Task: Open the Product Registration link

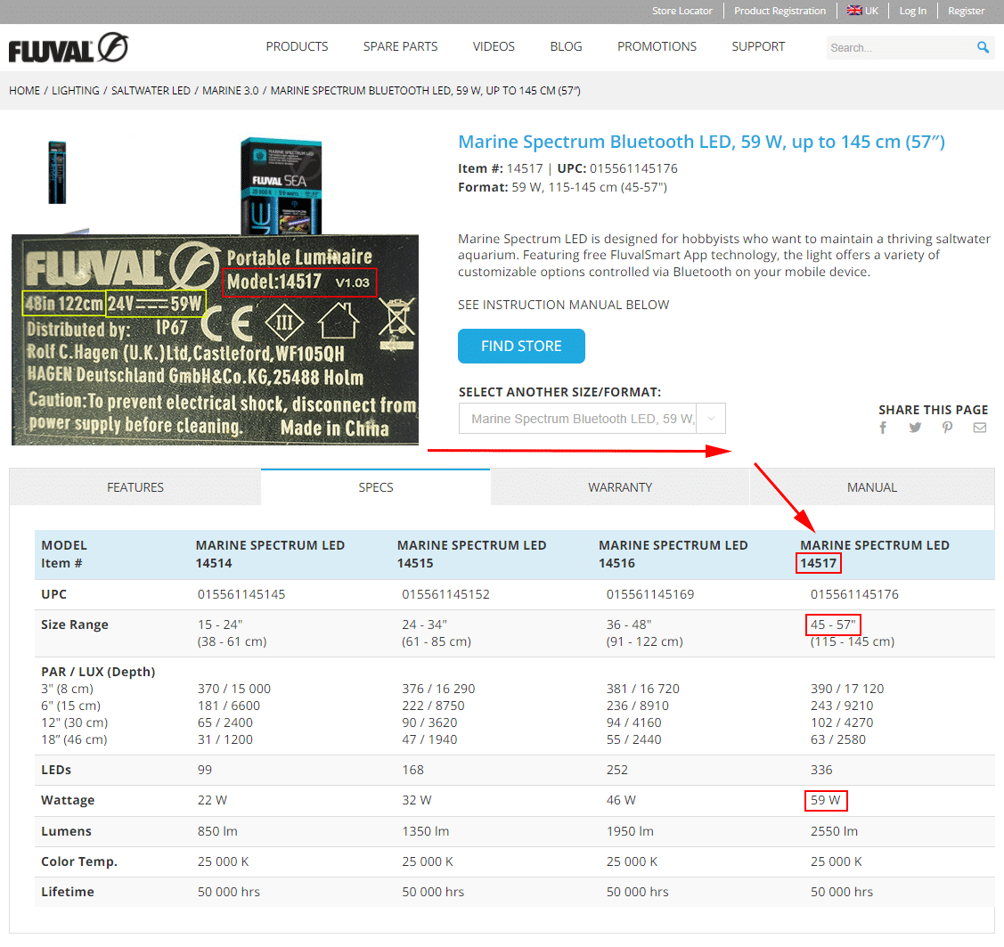Action: [780, 11]
